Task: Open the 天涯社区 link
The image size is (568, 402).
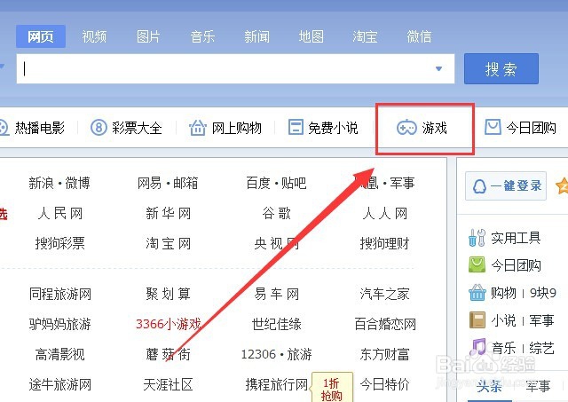Action: coord(168,384)
